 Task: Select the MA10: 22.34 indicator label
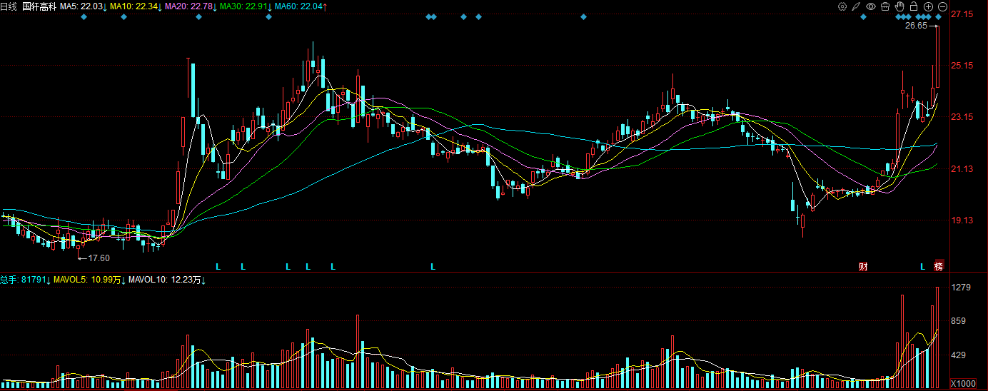tap(135, 6)
